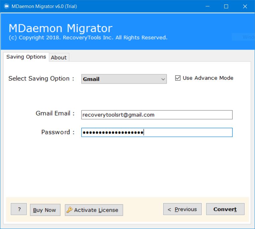Click the key icon on Activate License
Screen dimensions: 255x229
point(69,210)
